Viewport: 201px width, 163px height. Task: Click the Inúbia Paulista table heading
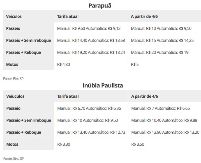tap(103, 85)
